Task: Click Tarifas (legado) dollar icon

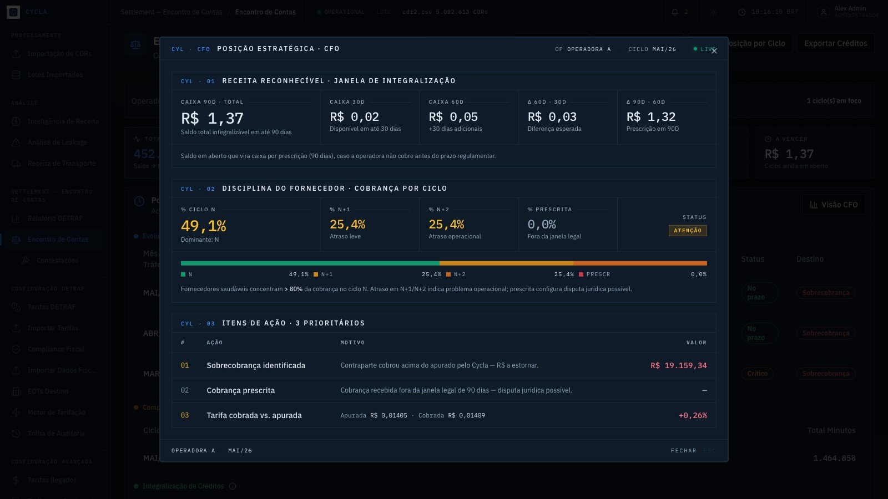Action: pyautogui.click(x=17, y=480)
